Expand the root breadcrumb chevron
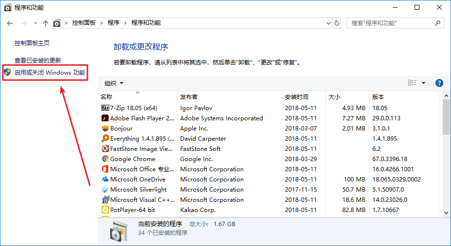Screen dimensions: 451x246 (x=66, y=23)
